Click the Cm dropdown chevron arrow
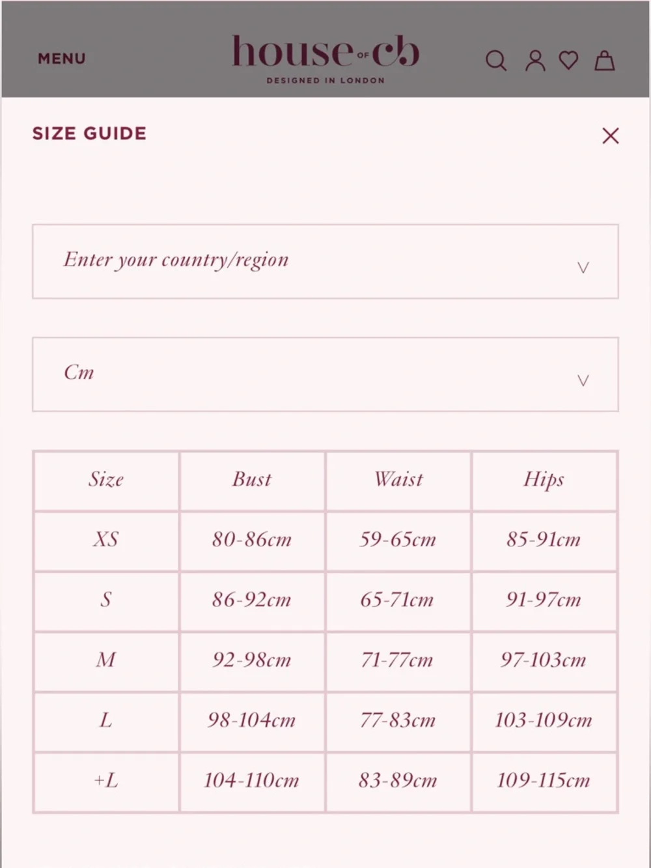This screenshot has width=651, height=868. click(x=583, y=380)
